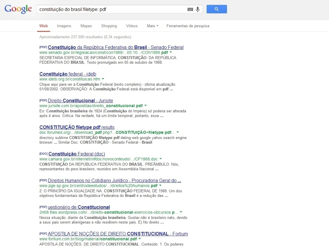Click the blue magnifying glass search button
The width and height of the screenshot is (329, 247).
(216, 9)
